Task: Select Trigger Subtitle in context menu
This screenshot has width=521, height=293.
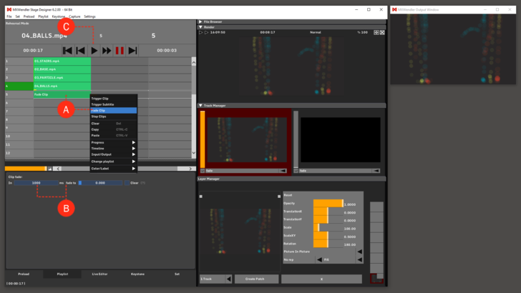Action: click(x=113, y=104)
